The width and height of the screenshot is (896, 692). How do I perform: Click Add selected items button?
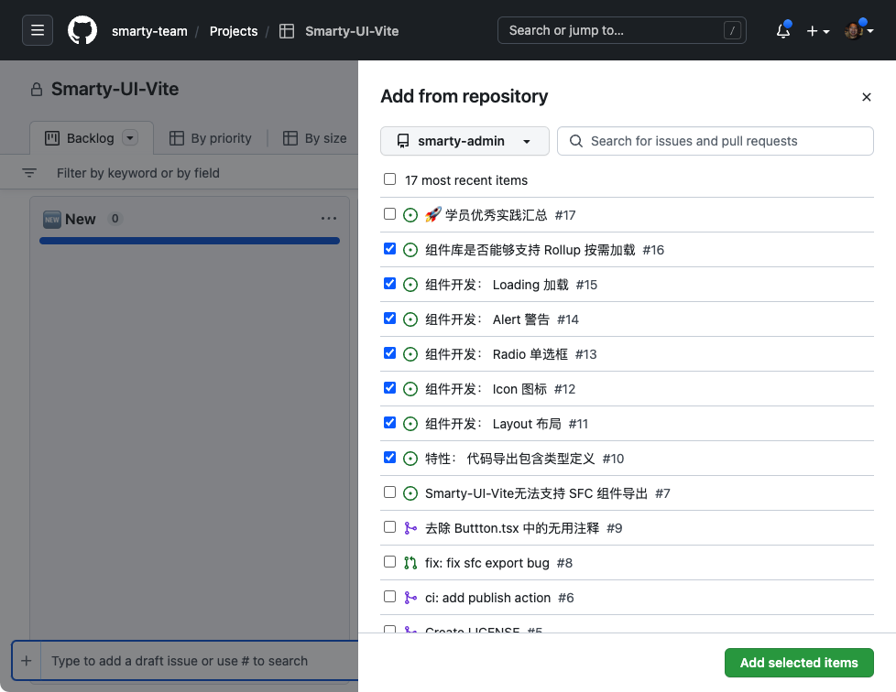tap(799, 663)
